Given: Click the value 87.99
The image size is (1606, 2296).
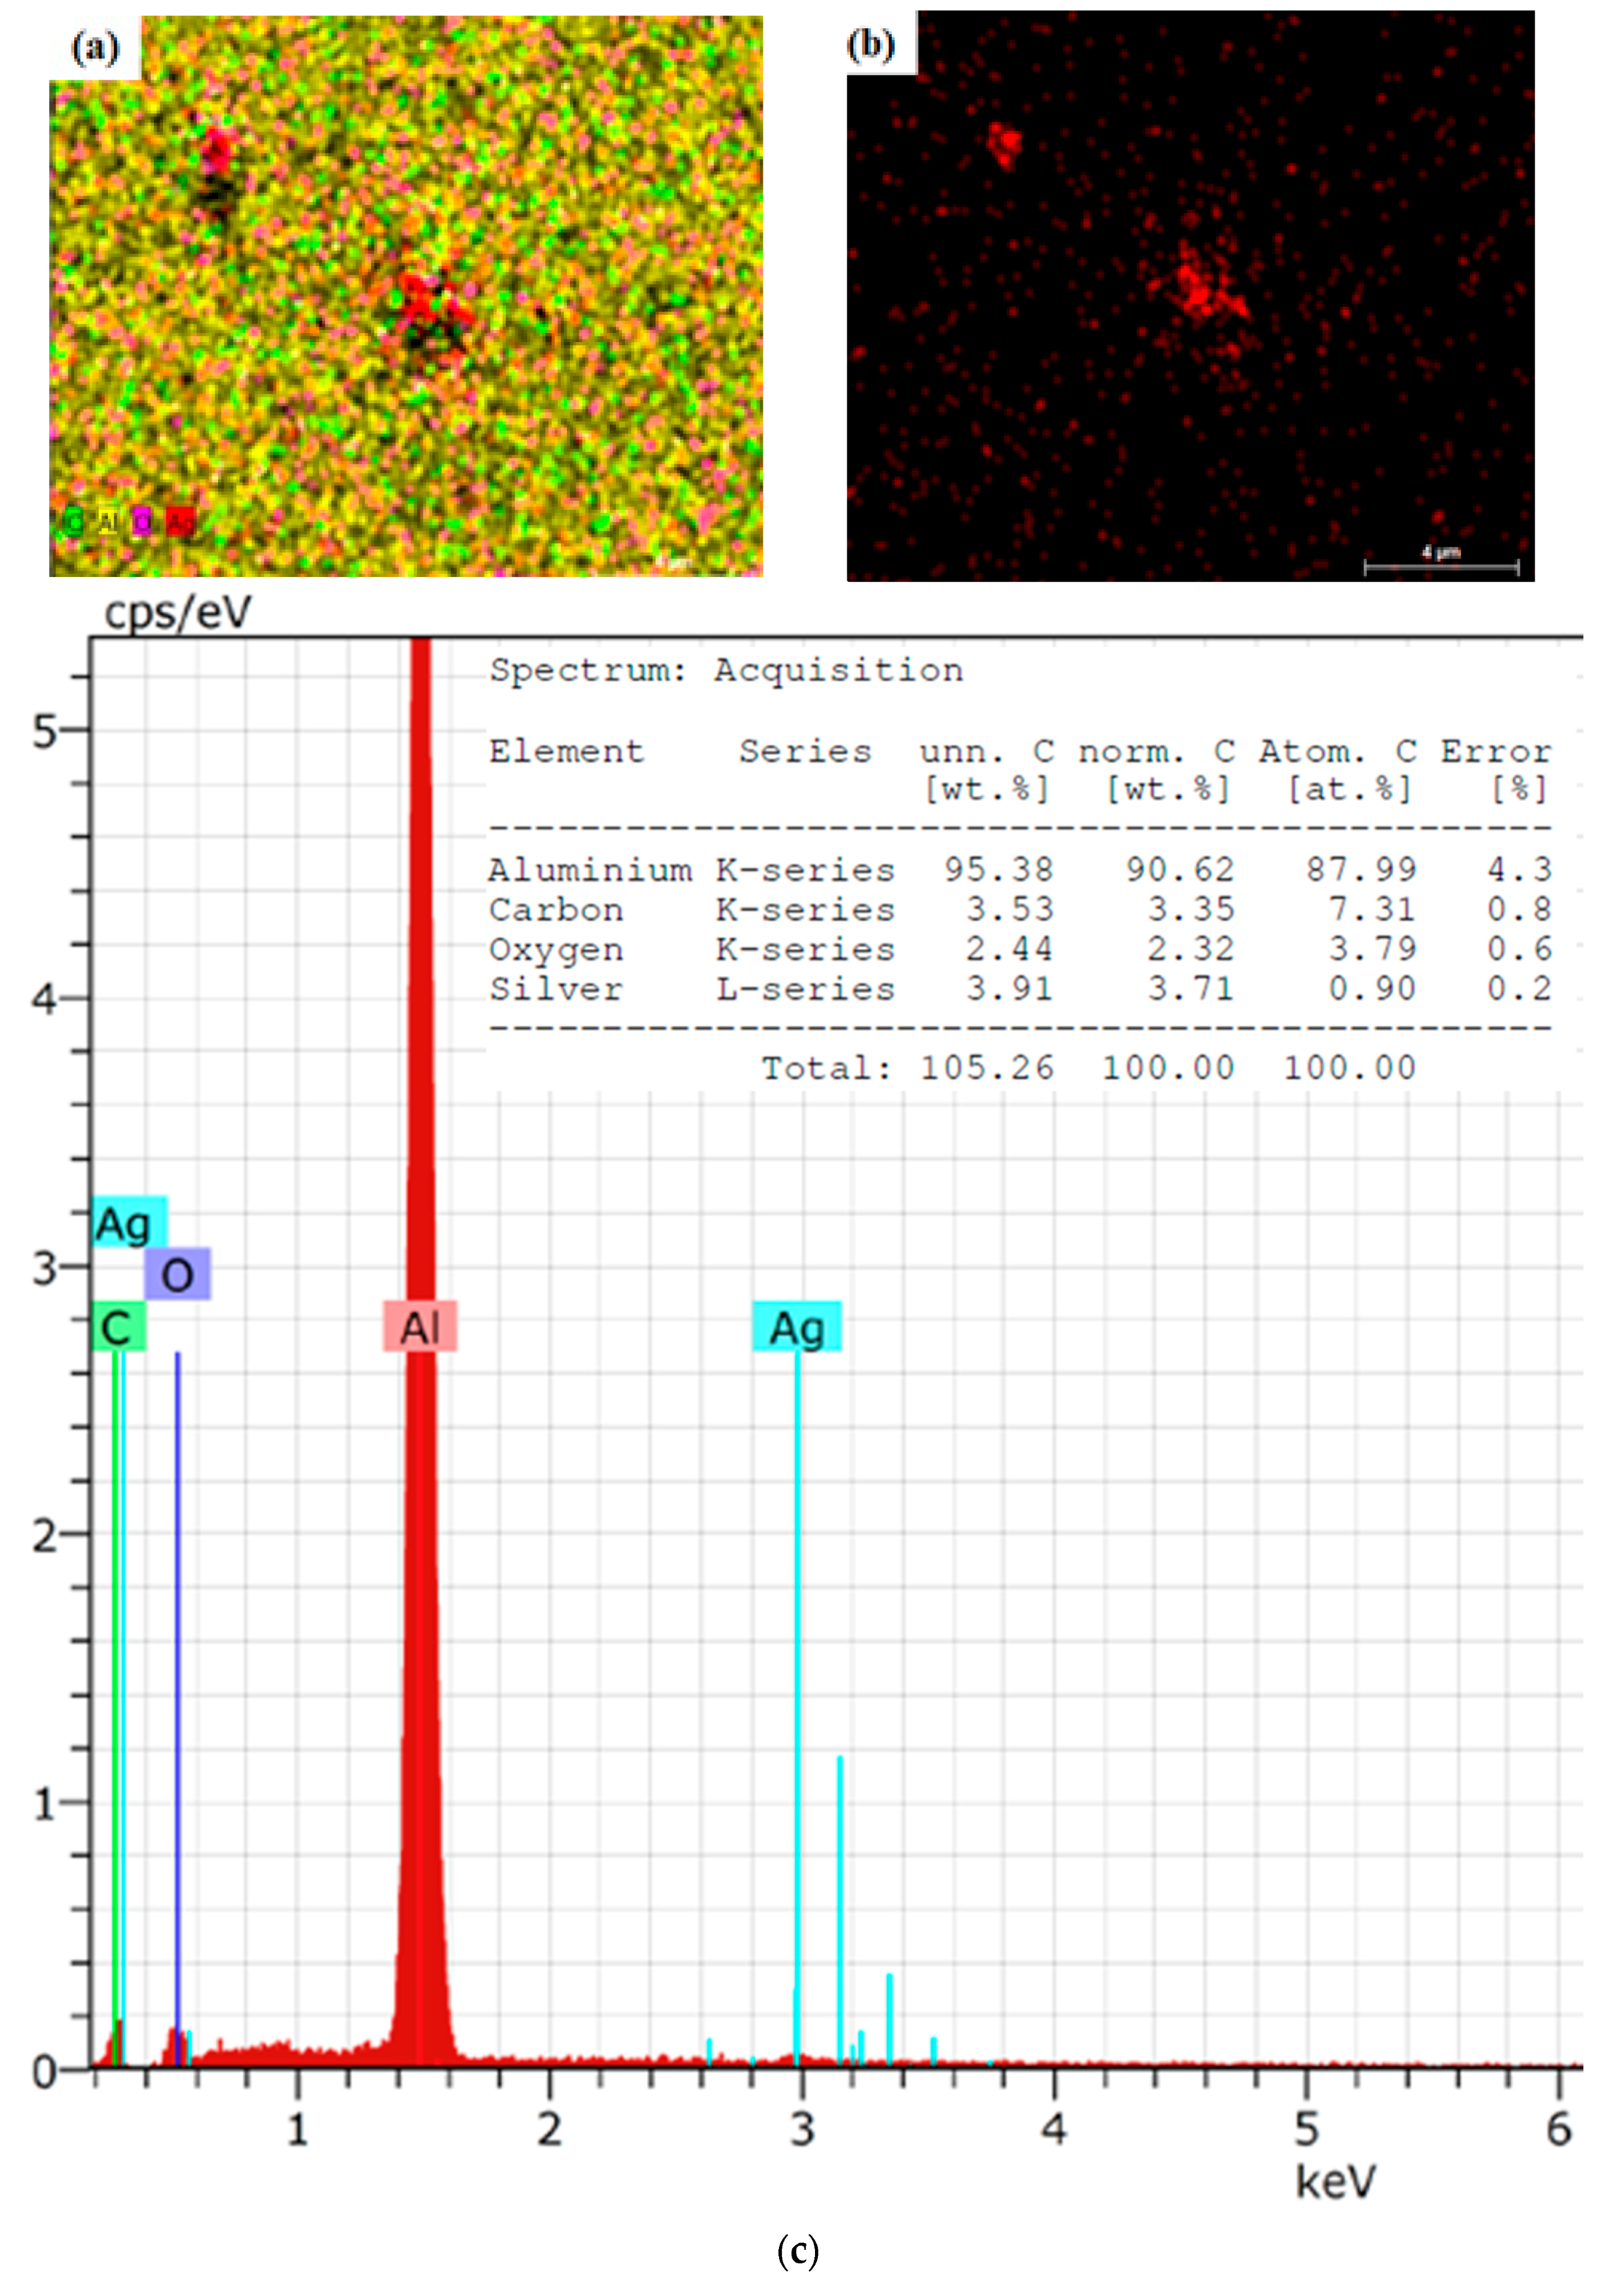Looking at the screenshot, I should [1361, 869].
